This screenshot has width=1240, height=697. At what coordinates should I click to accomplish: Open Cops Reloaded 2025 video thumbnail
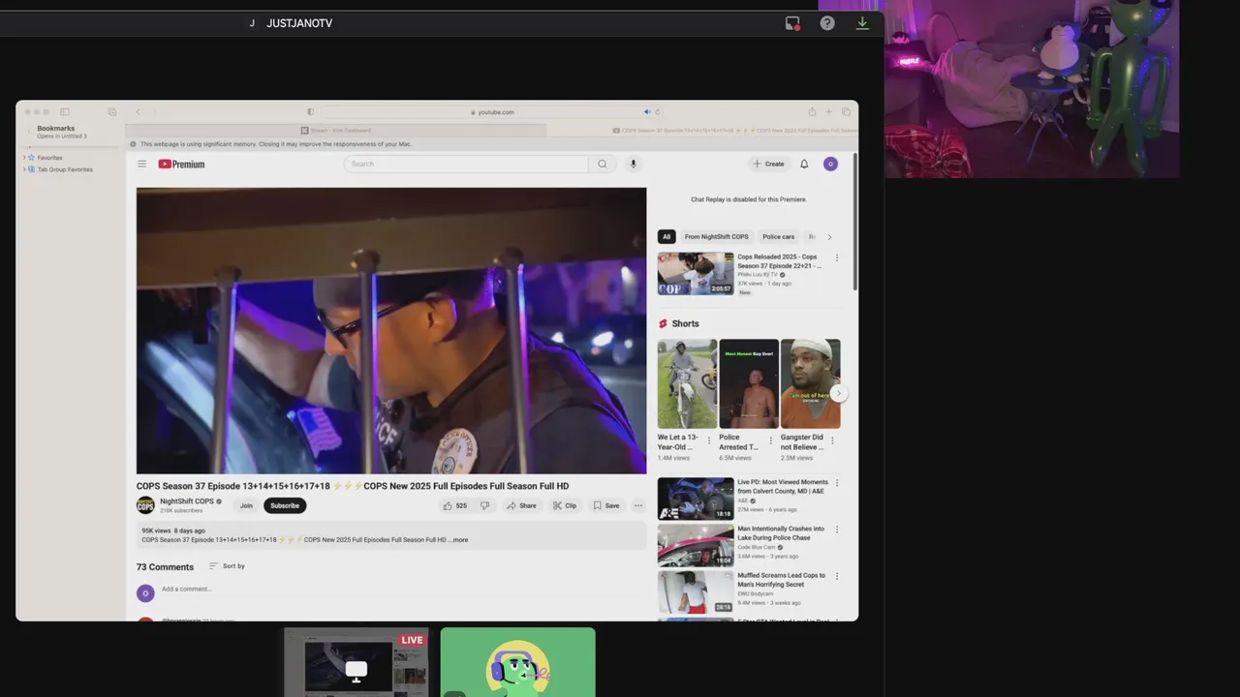[696, 274]
